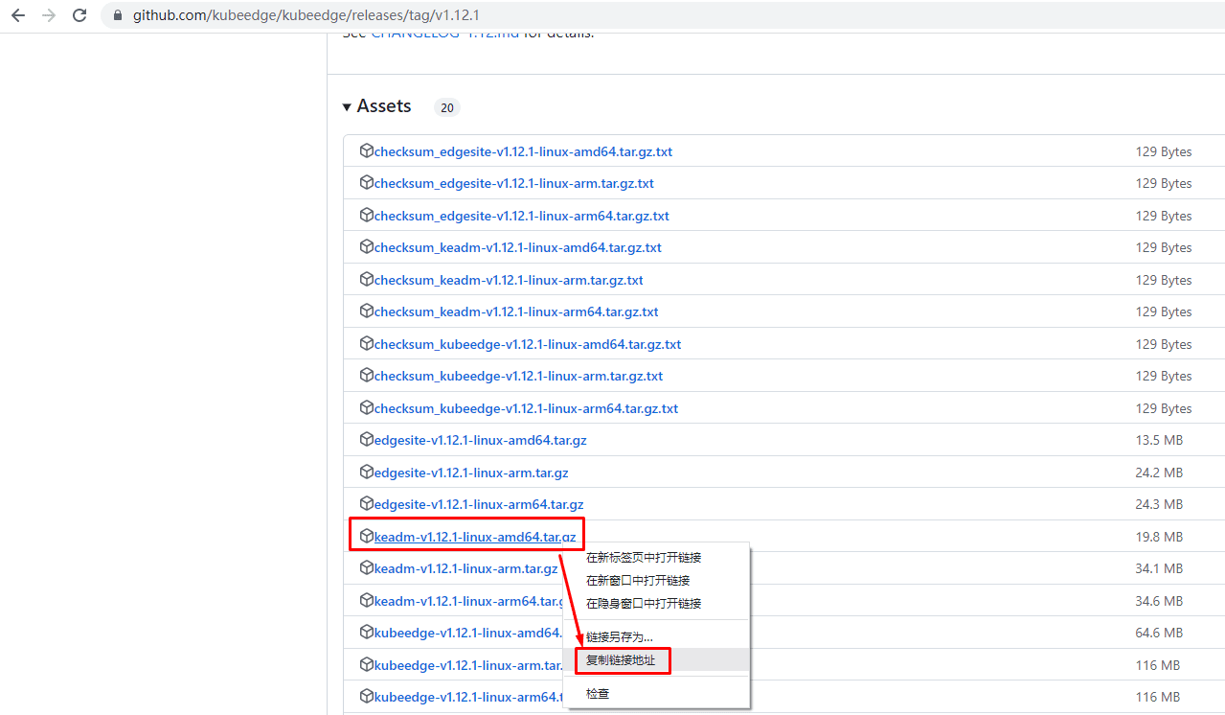
Task: Click package icon beside kubeedge-v1.12.1-linux-arm64 file
Action: pyautogui.click(x=366, y=697)
